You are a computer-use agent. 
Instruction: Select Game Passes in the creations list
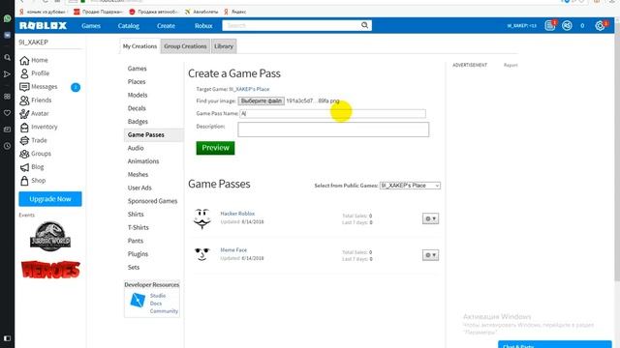point(146,135)
